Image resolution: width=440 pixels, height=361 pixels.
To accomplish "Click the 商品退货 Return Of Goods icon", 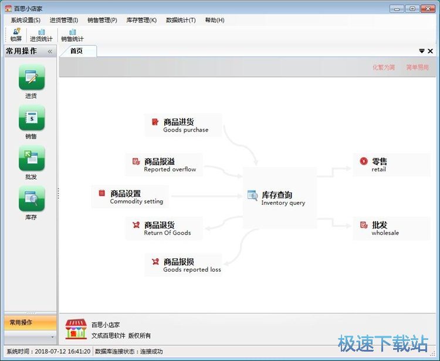I will coord(136,225).
